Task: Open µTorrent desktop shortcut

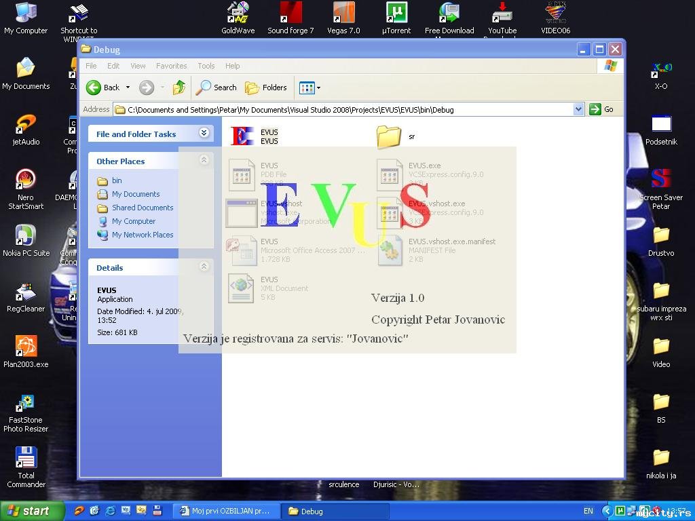Action: click(x=396, y=18)
